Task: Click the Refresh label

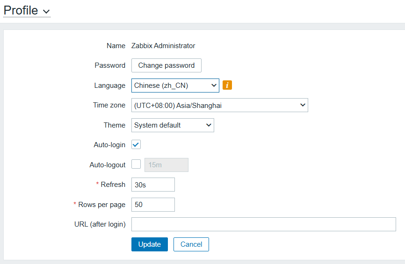Action: [113, 185]
